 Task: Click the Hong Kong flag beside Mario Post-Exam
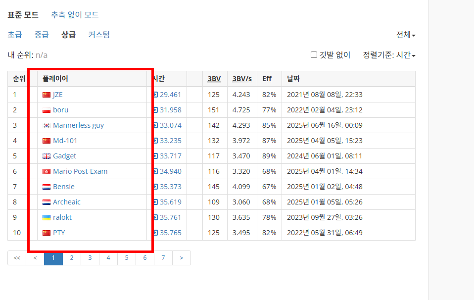pos(47,171)
